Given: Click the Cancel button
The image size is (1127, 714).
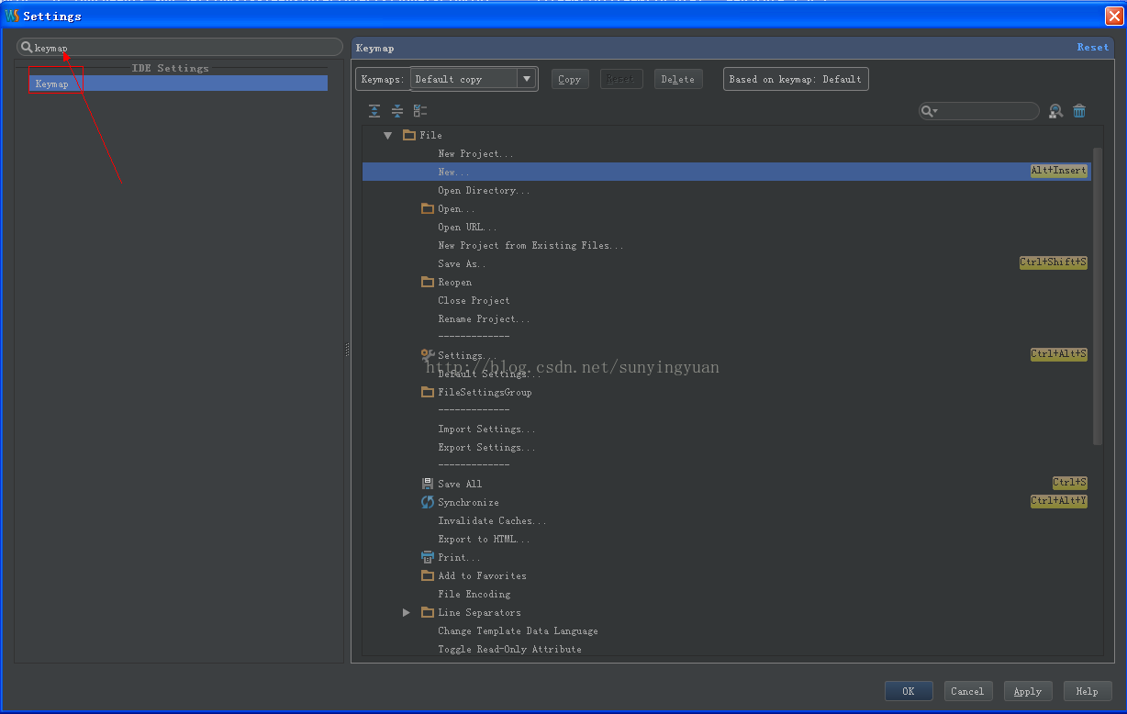Looking at the screenshot, I should click(x=967, y=691).
